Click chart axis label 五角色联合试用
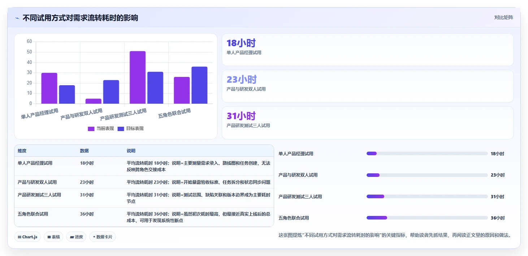This screenshot has width=528, height=256. pos(174,114)
